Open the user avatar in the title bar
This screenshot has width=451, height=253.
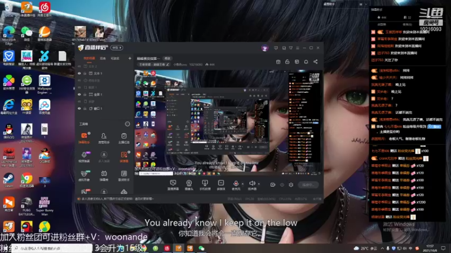pos(265,48)
